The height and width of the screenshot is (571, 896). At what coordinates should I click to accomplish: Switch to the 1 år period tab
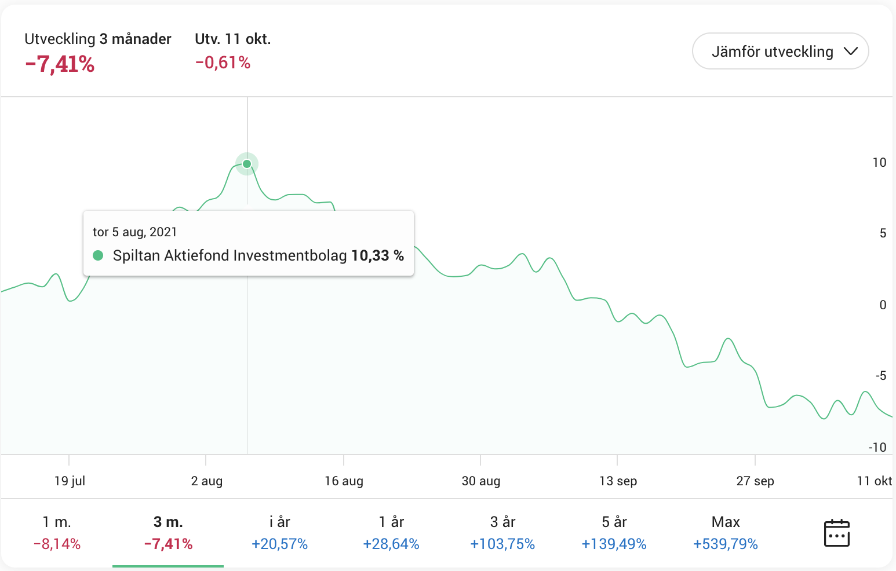point(391,533)
